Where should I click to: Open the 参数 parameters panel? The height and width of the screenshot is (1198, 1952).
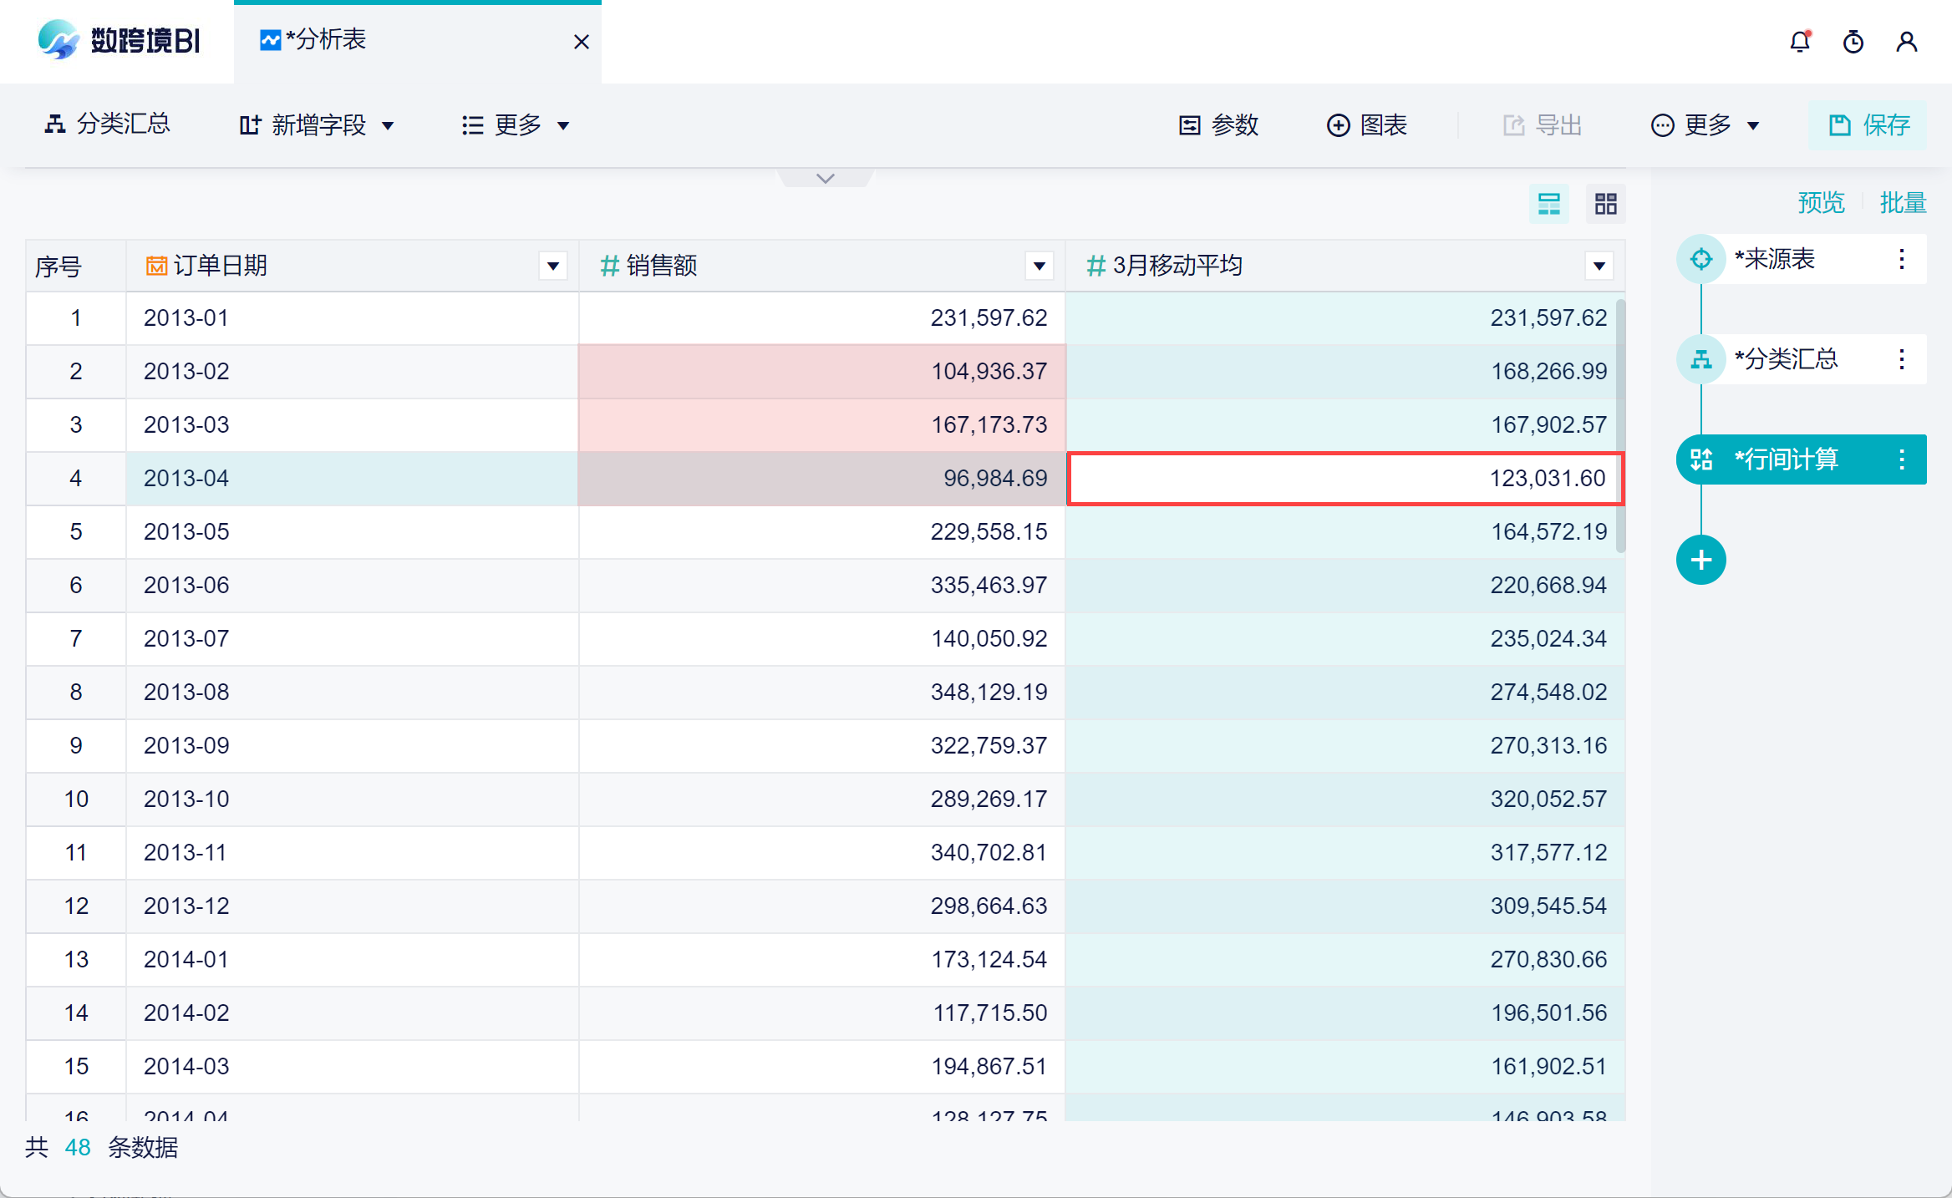click(1218, 125)
